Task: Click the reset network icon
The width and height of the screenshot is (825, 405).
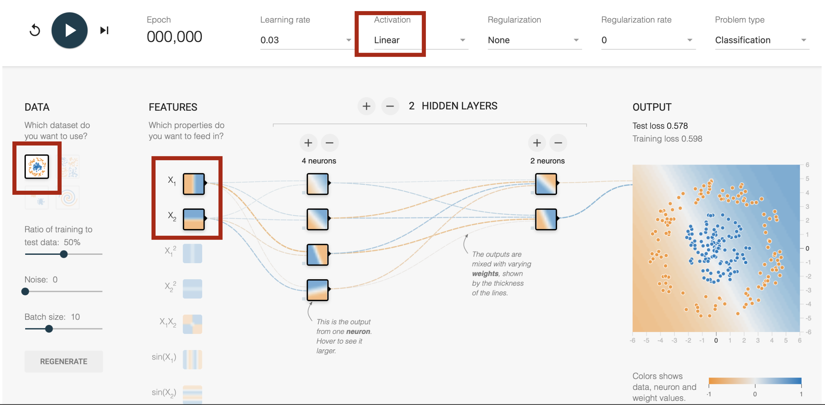Action: [35, 31]
